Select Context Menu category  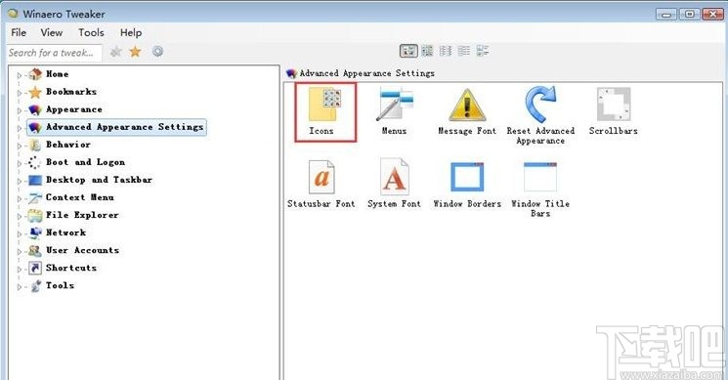pyautogui.click(x=79, y=197)
